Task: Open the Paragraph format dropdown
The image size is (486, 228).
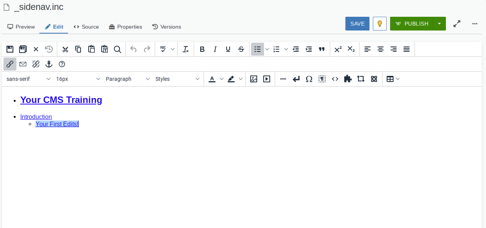Action: tap(128, 79)
